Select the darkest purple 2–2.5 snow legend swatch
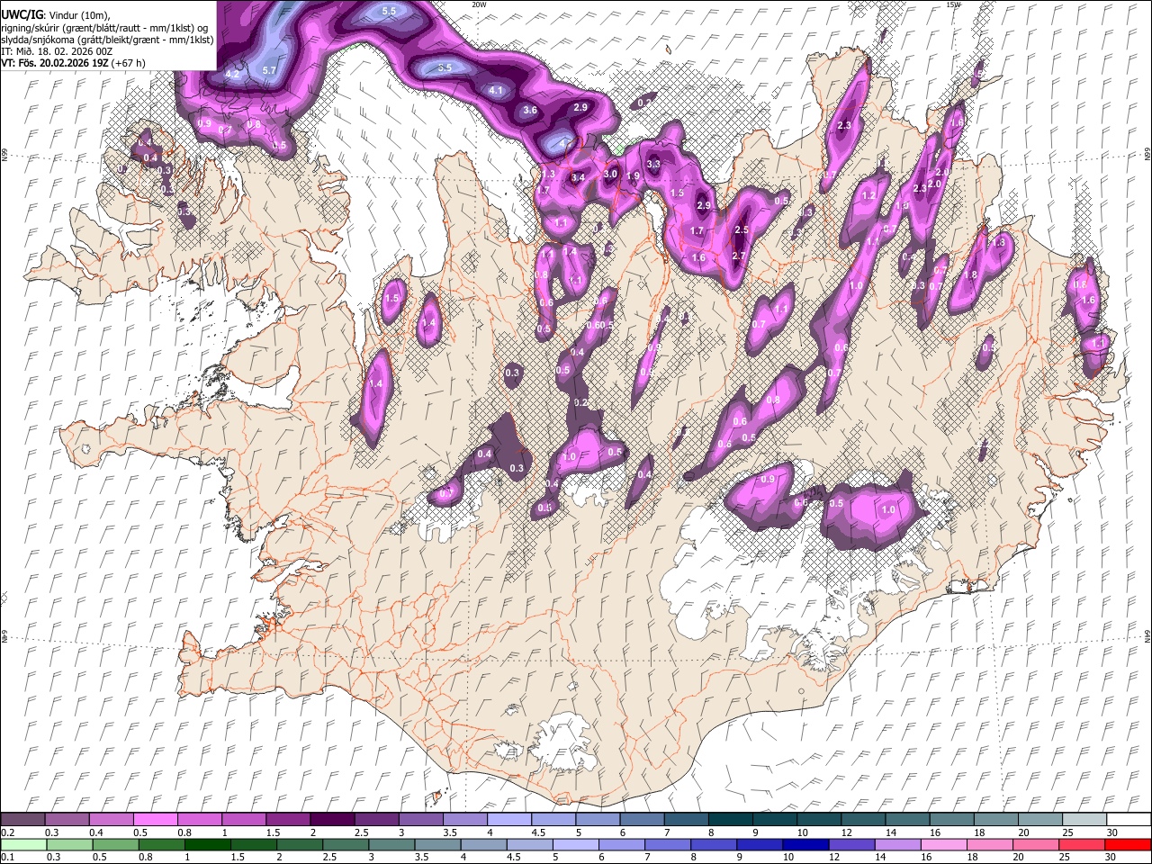The image size is (1152, 864). coord(332,819)
